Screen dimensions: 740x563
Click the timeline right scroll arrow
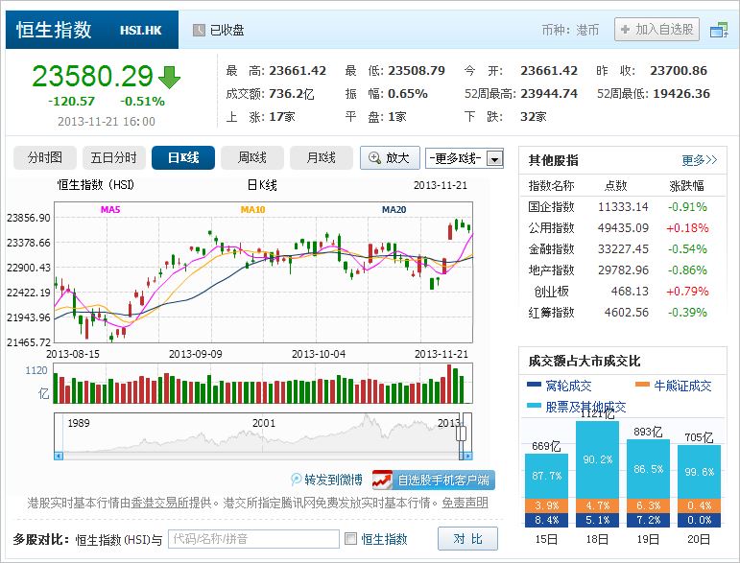point(467,456)
